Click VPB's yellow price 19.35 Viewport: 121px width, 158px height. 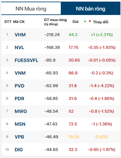(x=74, y=137)
